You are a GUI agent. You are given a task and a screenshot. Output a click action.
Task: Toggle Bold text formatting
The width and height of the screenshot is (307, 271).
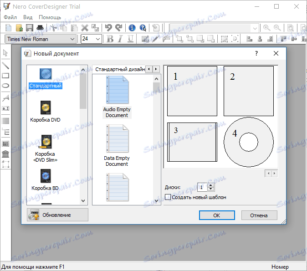(x=110, y=39)
